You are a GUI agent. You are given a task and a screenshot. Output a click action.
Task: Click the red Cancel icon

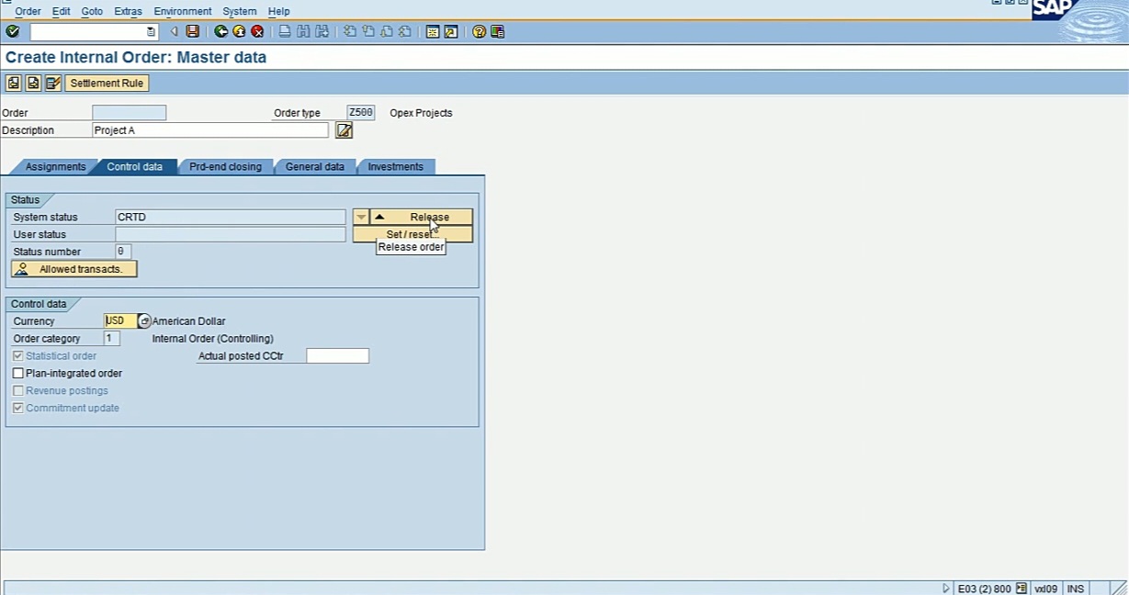[257, 31]
